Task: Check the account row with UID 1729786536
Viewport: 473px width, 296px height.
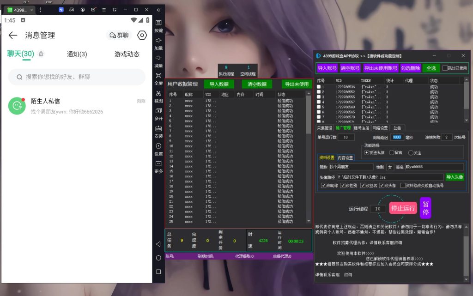Action: coord(319,87)
